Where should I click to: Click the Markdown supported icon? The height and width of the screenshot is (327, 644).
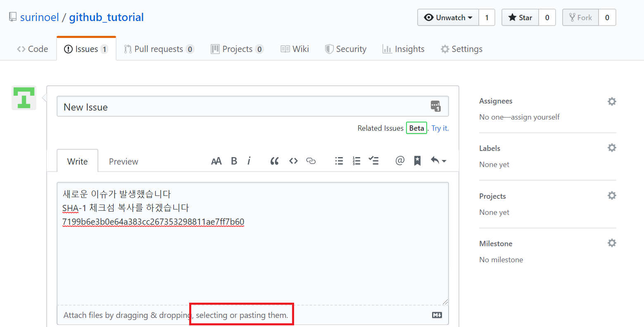coord(437,315)
